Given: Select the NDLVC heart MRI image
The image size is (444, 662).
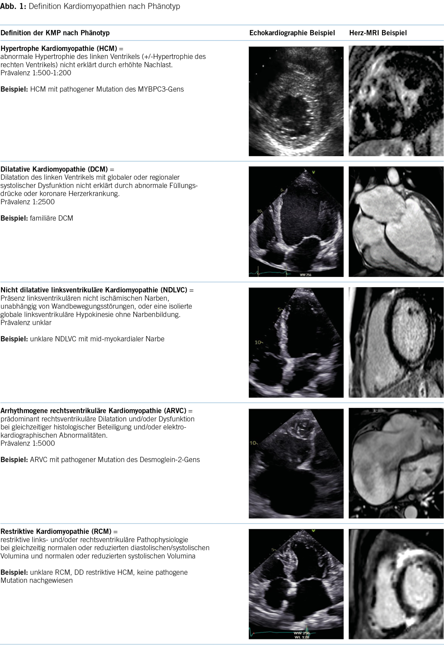Looking at the screenshot, I should tap(396, 342).
